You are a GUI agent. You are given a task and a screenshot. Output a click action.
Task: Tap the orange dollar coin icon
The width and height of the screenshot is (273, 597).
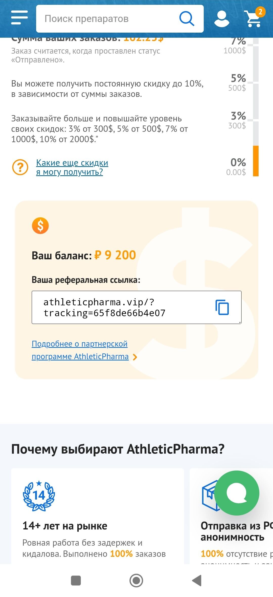(x=40, y=225)
